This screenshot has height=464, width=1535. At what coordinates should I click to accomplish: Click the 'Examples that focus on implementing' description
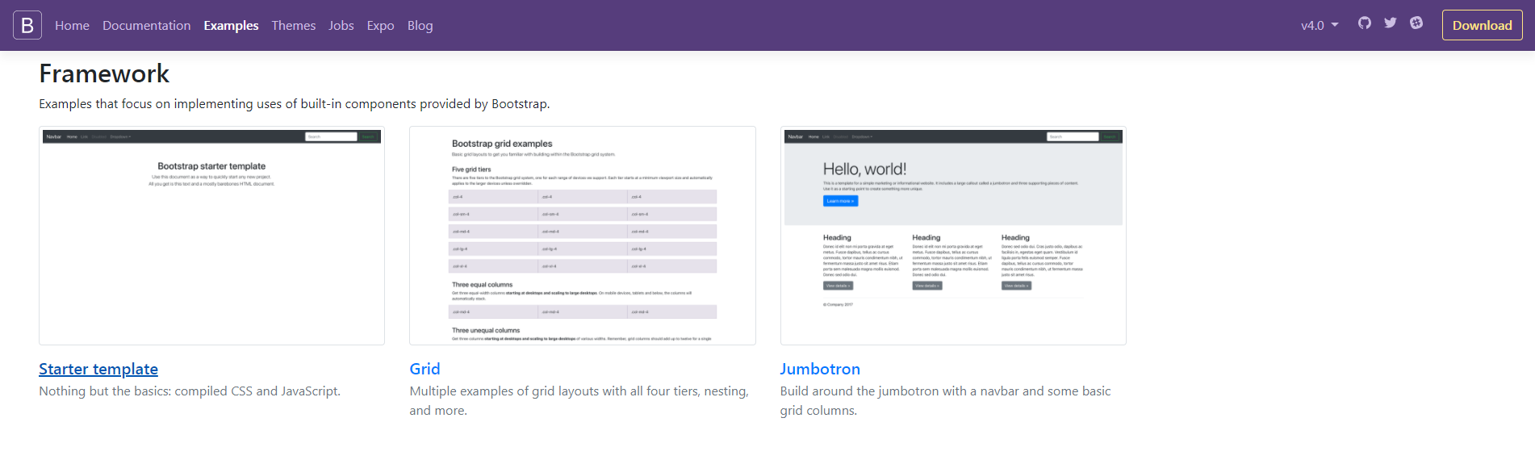[295, 104]
